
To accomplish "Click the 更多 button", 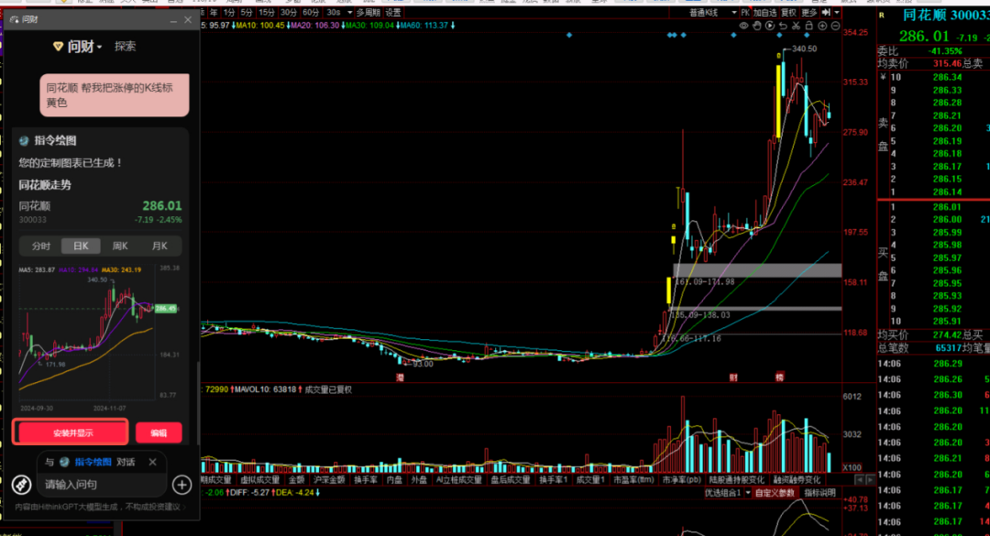I will pyautogui.click(x=808, y=13).
